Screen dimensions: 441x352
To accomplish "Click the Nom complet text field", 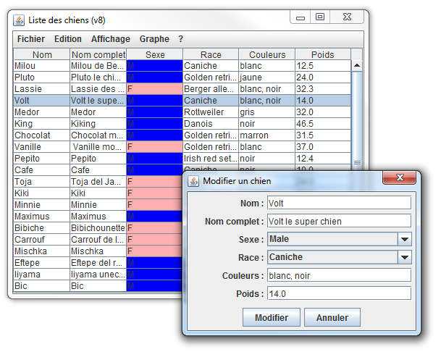I will (x=339, y=222).
